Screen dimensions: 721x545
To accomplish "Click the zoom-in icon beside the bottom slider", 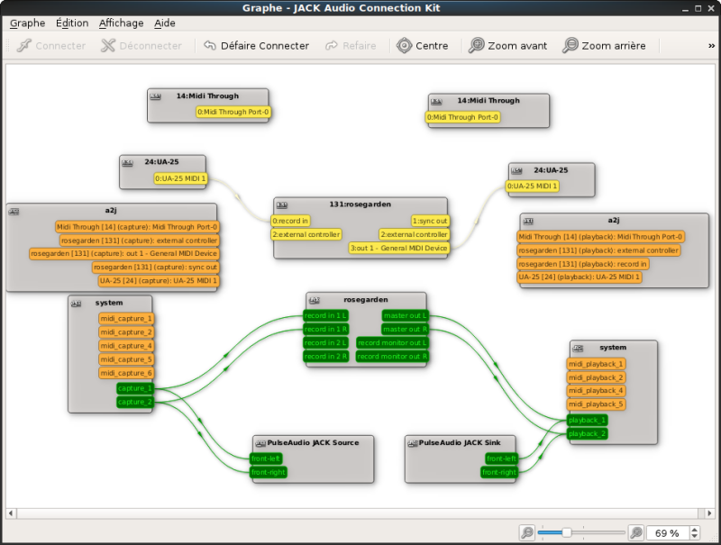I will point(636,532).
